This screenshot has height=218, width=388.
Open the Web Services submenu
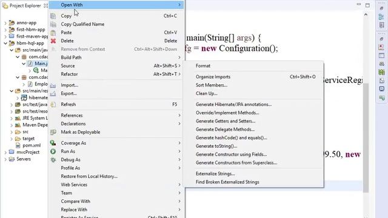116,185
